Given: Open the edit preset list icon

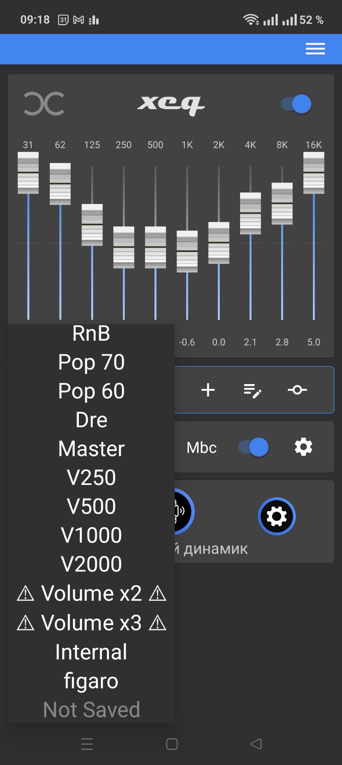Looking at the screenshot, I should coord(252,390).
